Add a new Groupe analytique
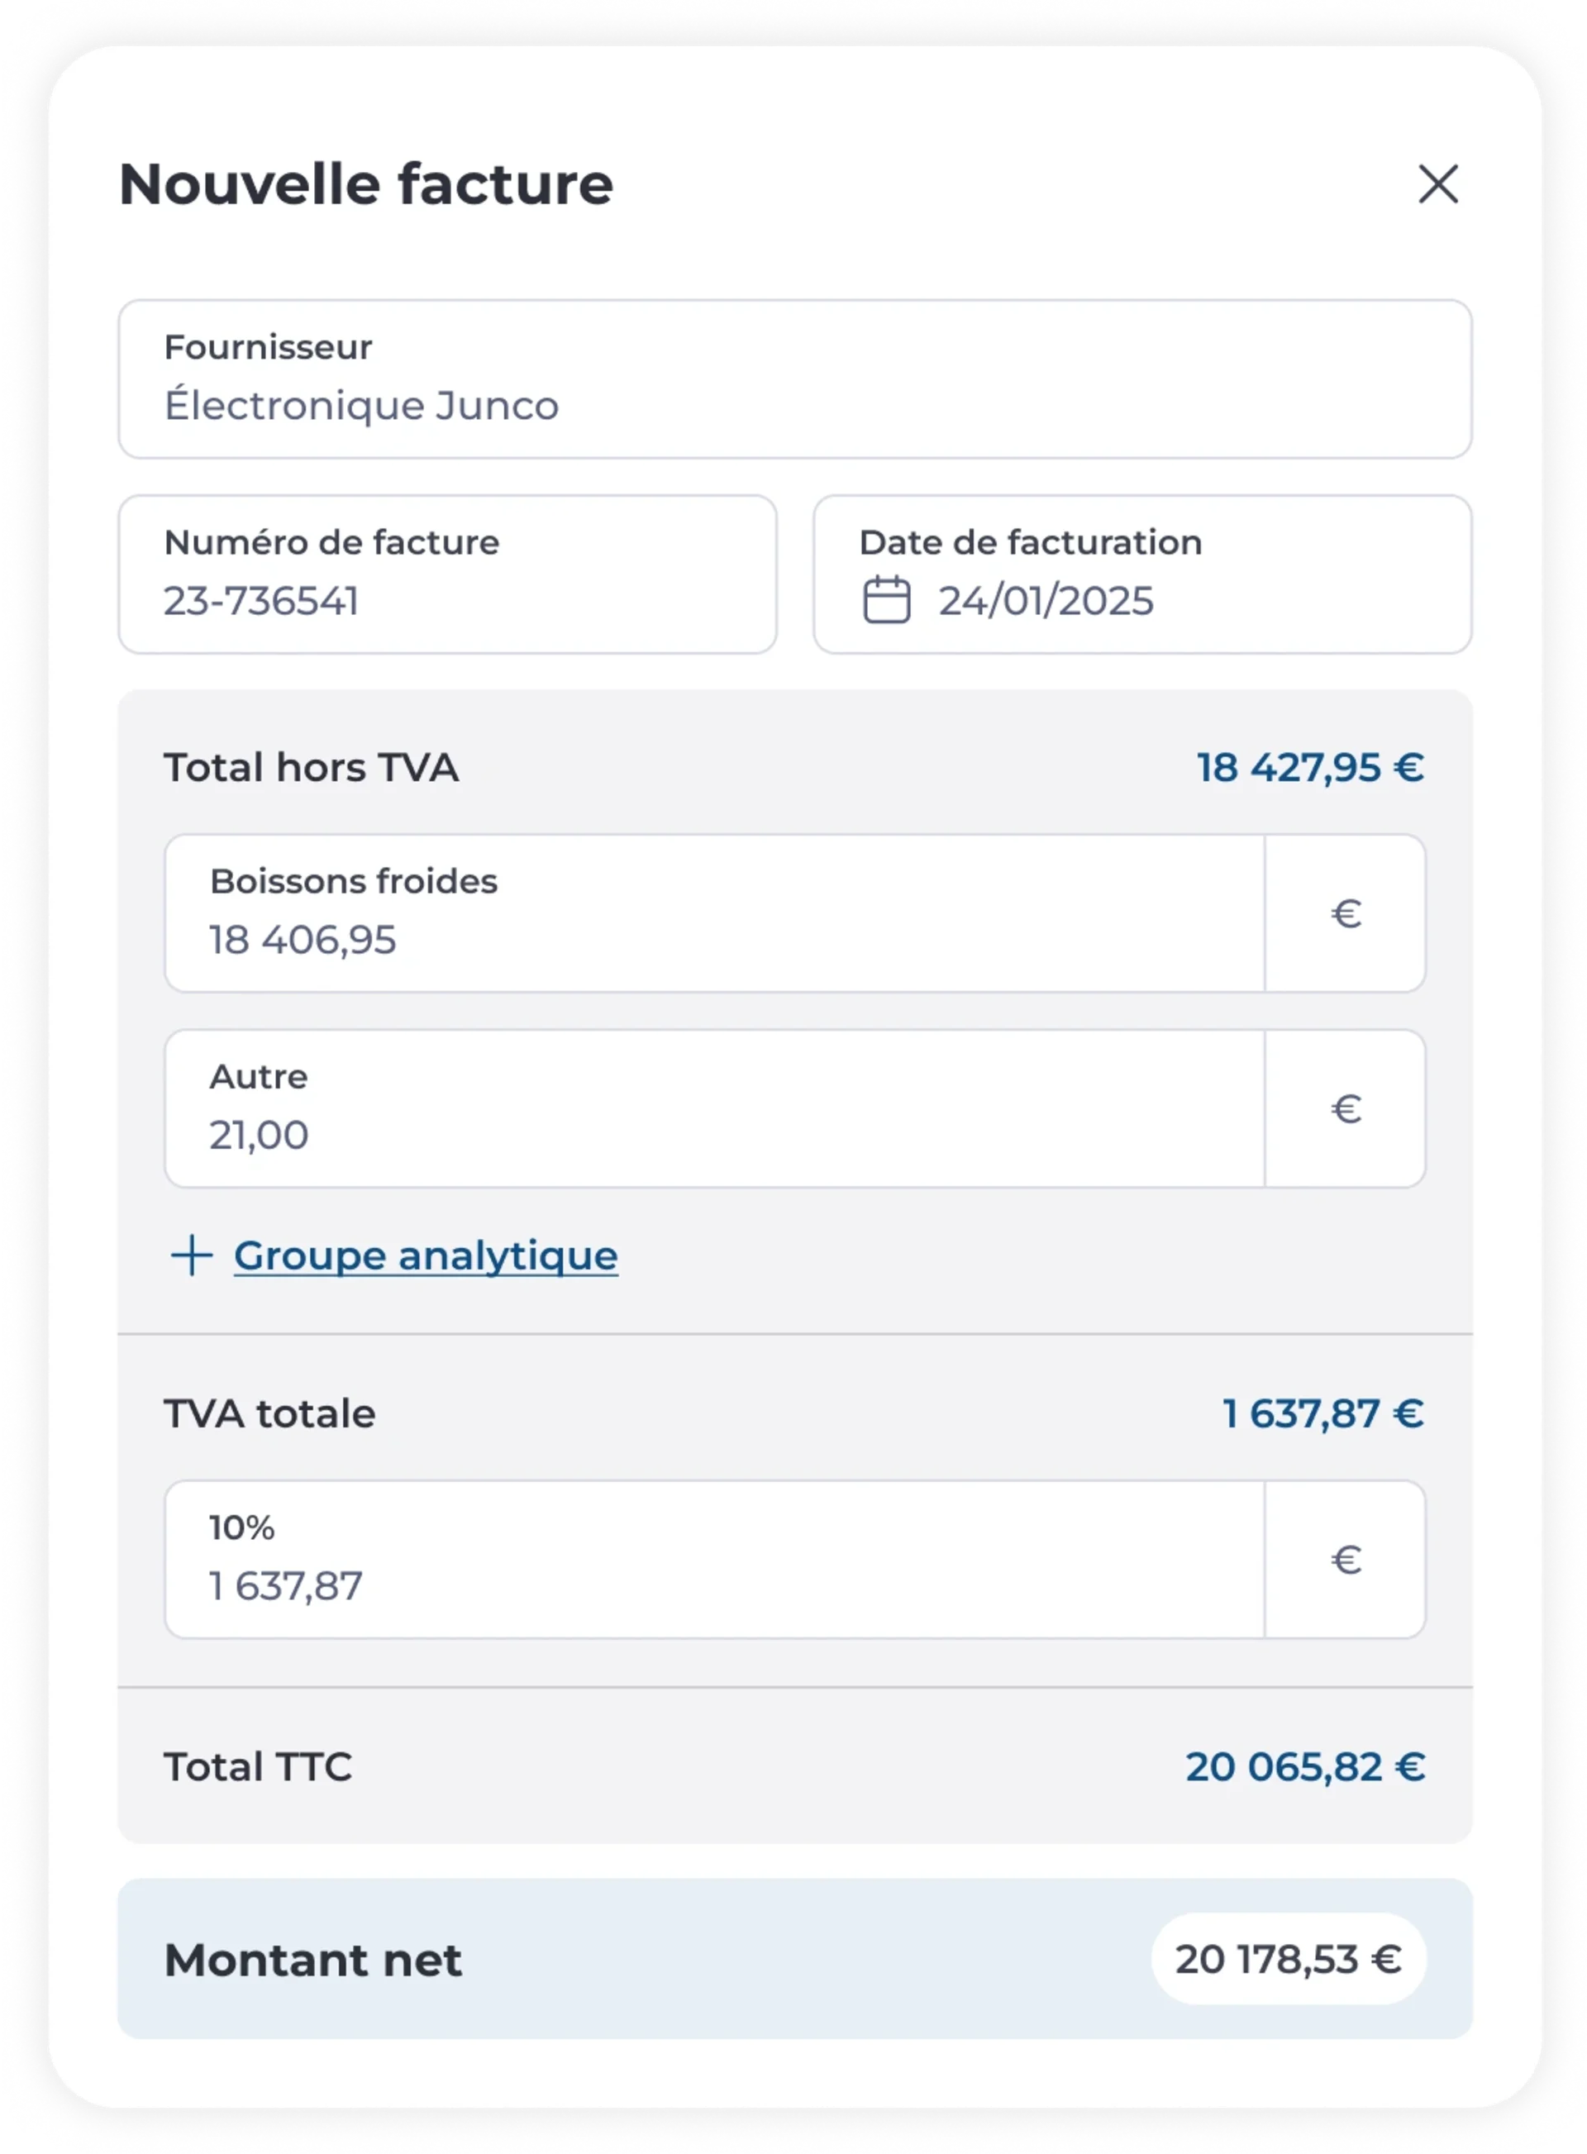This screenshot has height=2154, width=1587. 426,1256
